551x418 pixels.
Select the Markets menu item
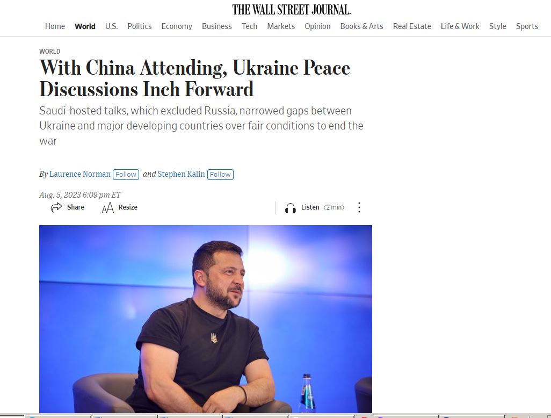pyautogui.click(x=281, y=26)
